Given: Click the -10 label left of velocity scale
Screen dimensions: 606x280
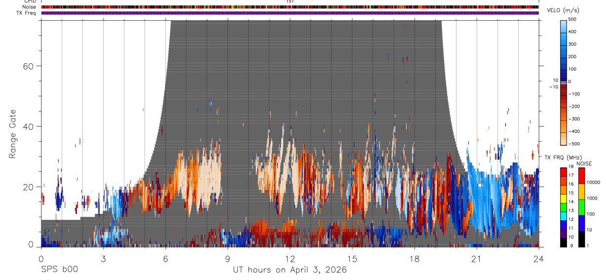Looking at the screenshot, I should 553,86.
